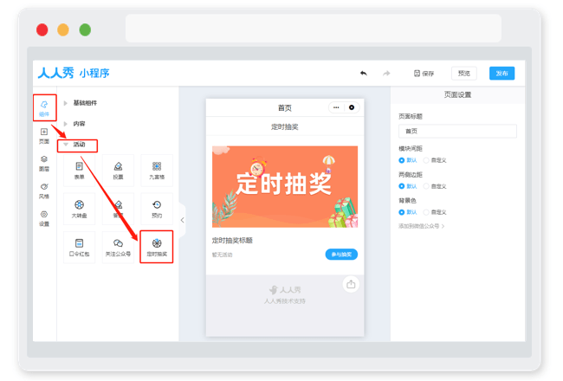Image resolution: width=563 pixels, height=381 pixels.
Task: Collapse the component panel with side chevron
Action: [x=183, y=220]
